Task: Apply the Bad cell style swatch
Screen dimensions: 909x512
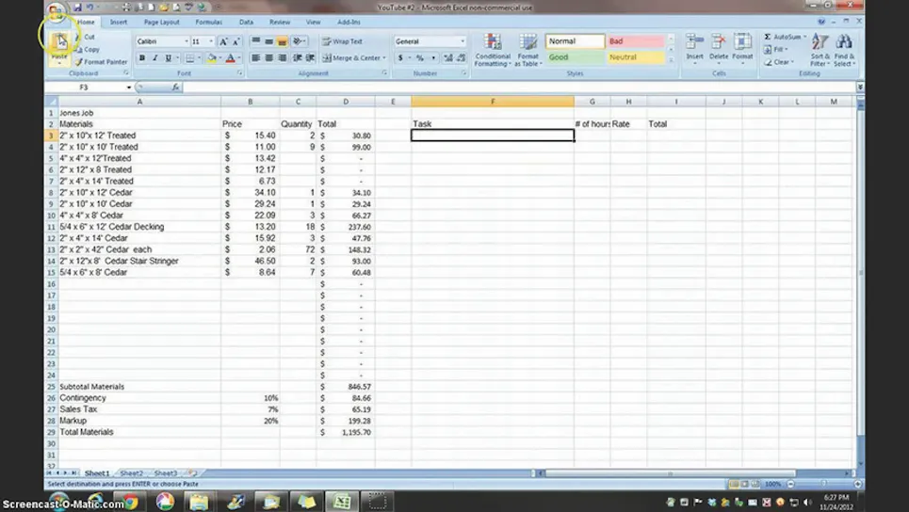Action: 635,41
